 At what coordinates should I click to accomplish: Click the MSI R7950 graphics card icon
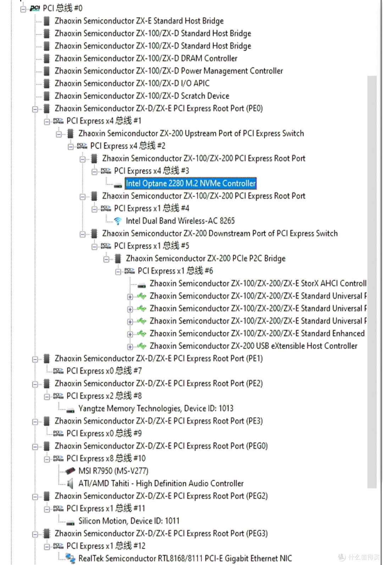(x=70, y=471)
